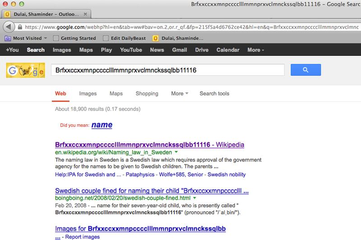The image size is (361, 240).
Task: Open the Swedish nobility sitelink
Action: pyautogui.click(x=227, y=175)
